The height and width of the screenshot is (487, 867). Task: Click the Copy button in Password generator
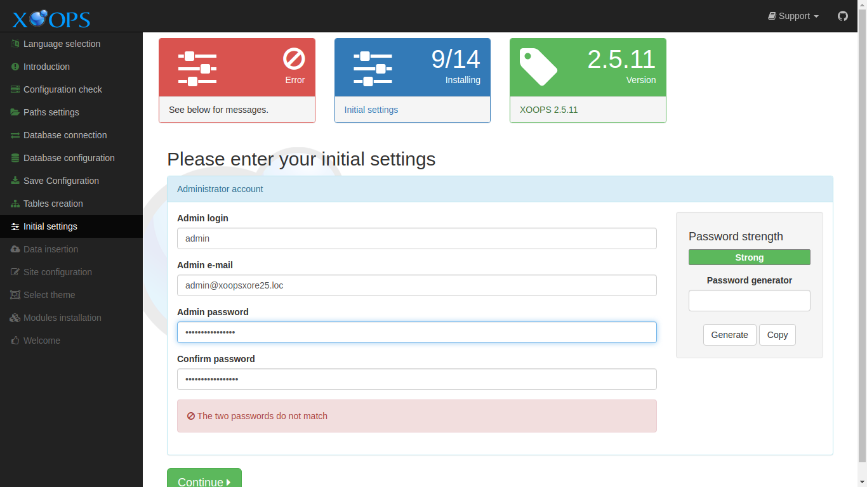point(777,335)
